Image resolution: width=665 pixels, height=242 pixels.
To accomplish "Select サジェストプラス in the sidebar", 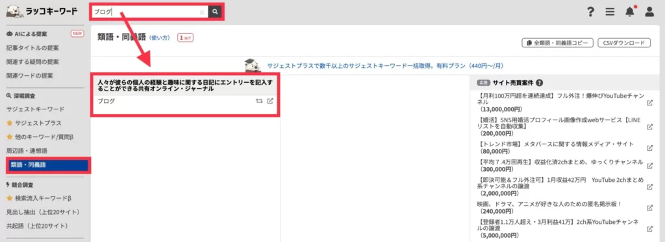I will point(34,123).
